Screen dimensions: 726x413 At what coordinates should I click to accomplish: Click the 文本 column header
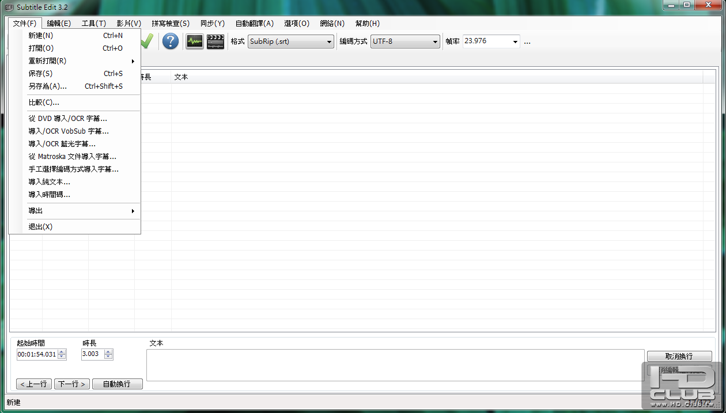(x=437, y=77)
